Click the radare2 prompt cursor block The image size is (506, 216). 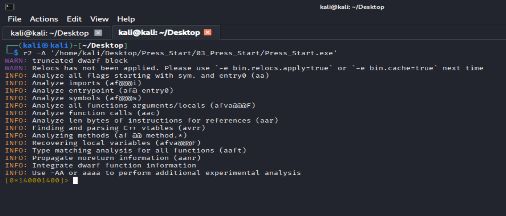[x=75, y=180]
